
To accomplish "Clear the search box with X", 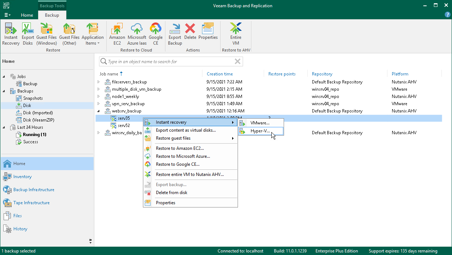I will point(238,62).
